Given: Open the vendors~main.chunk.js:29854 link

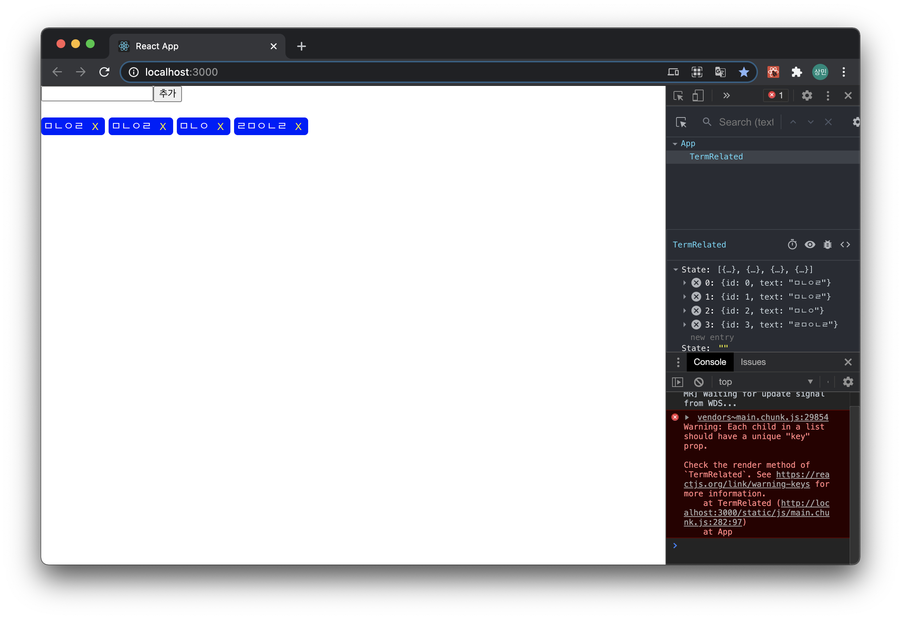Looking at the screenshot, I should tap(763, 417).
